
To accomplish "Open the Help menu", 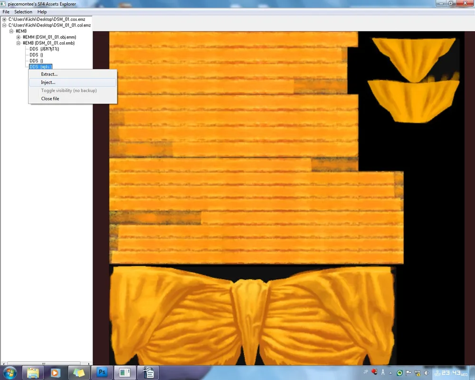I will [42, 12].
